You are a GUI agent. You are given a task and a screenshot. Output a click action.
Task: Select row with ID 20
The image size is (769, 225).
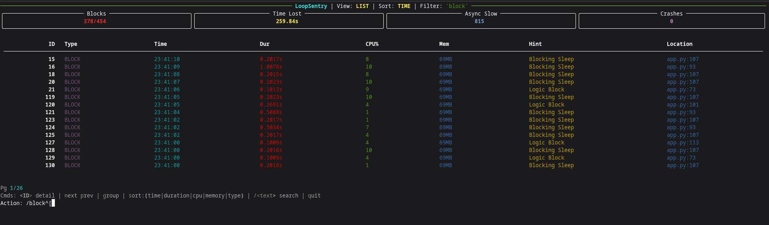[x=383, y=82]
